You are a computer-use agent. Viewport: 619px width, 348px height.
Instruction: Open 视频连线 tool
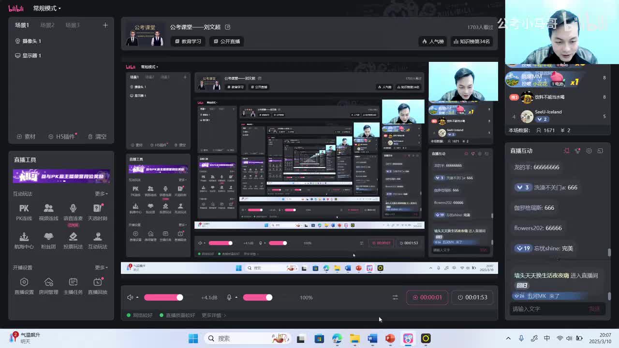point(48,212)
